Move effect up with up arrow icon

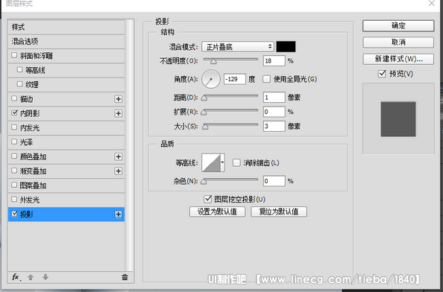pos(31,277)
